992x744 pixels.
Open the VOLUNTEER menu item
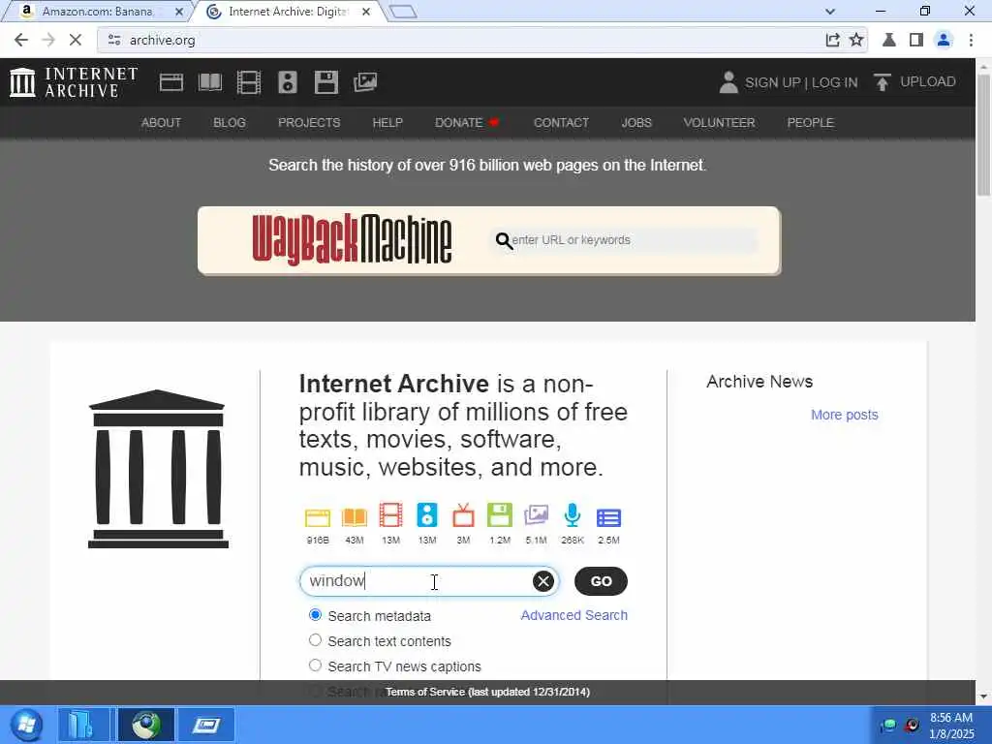pos(719,123)
